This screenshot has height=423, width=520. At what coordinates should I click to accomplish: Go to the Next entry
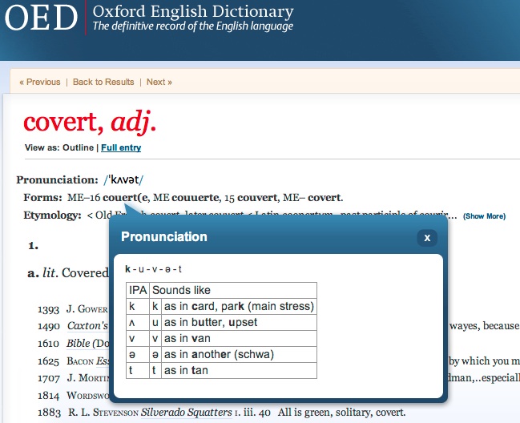[159, 82]
